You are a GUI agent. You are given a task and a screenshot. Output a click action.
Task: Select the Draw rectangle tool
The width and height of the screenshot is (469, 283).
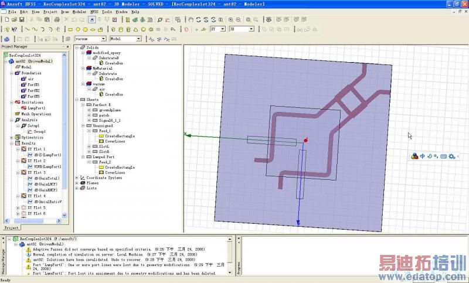point(70,29)
